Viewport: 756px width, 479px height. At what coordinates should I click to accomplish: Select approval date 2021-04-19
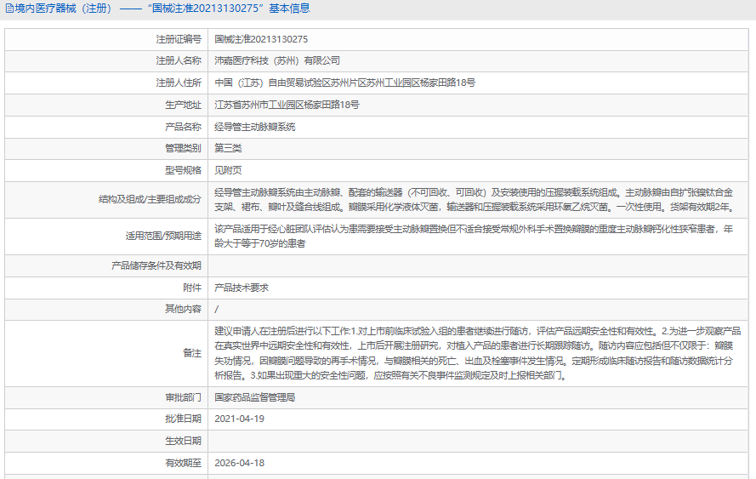pos(240,419)
